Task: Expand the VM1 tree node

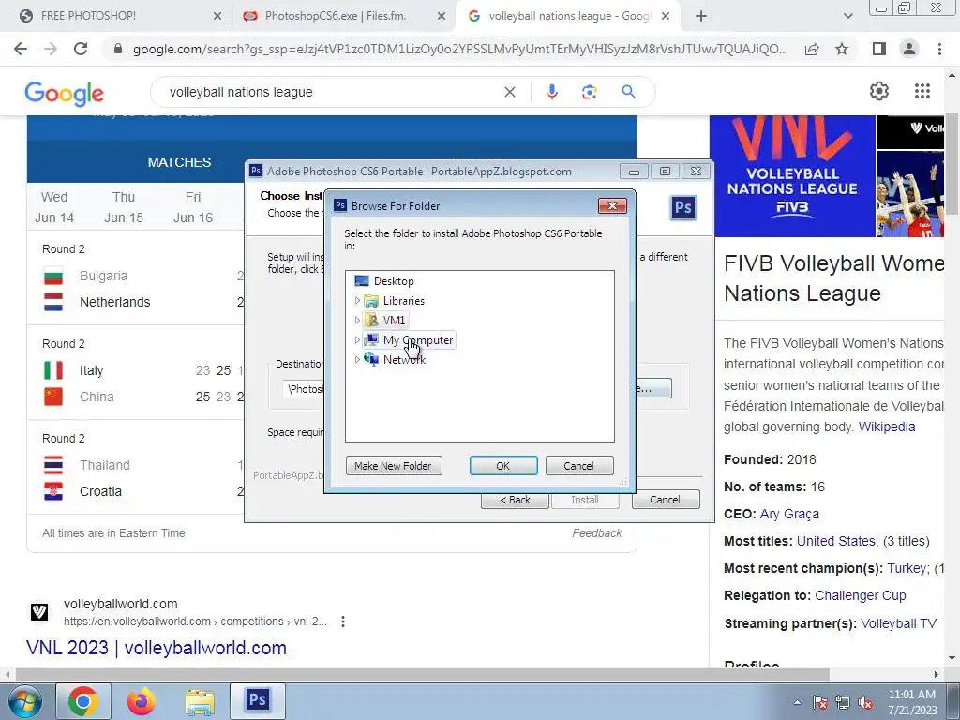Action: pyautogui.click(x=357, y=321)
